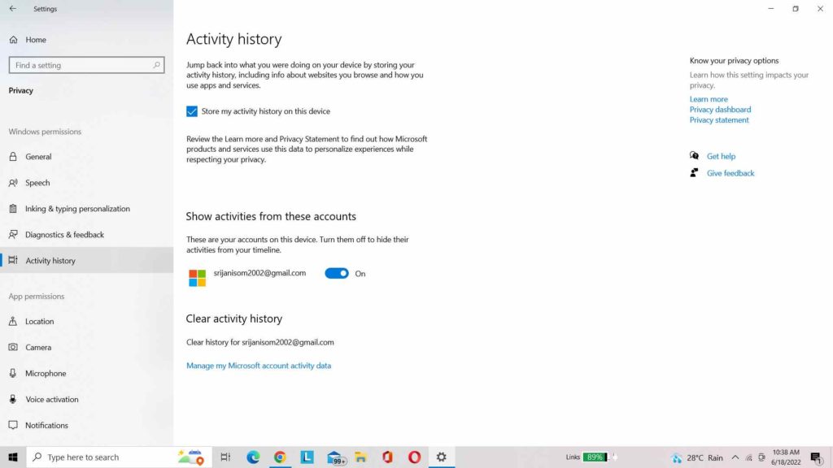Open the Privacy dashboard link

tap(720, 109)
